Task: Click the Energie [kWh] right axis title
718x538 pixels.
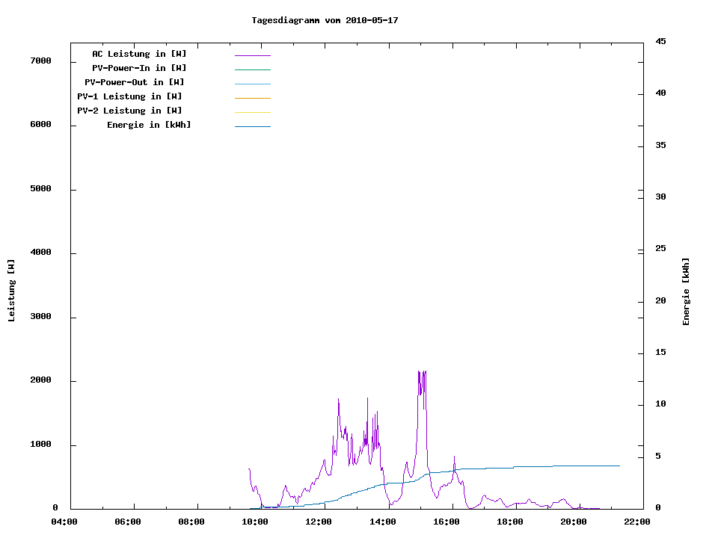Action: coord(686,291)
